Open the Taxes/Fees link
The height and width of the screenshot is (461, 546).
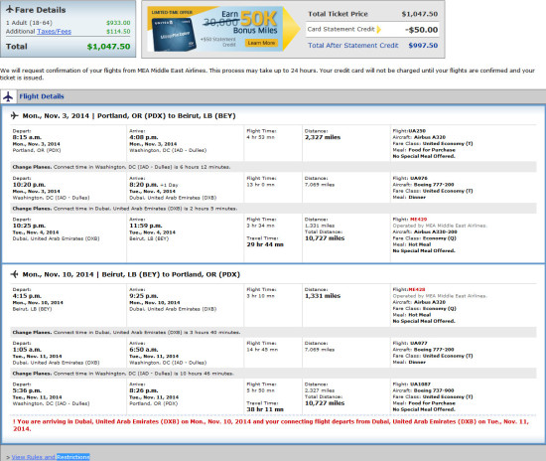pos(54,32)
